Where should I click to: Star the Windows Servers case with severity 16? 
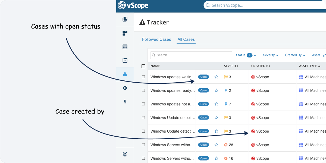[x=216, y=158]
